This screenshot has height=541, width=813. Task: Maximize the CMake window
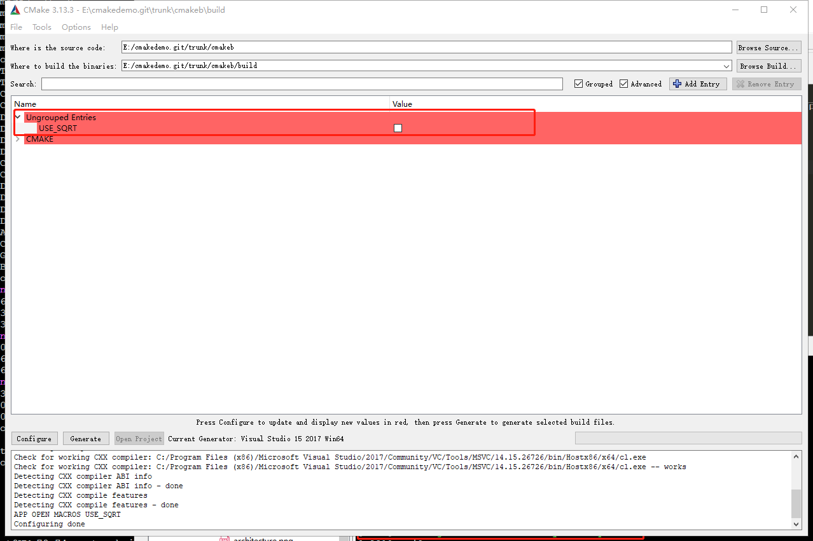[x=764, y=10]
